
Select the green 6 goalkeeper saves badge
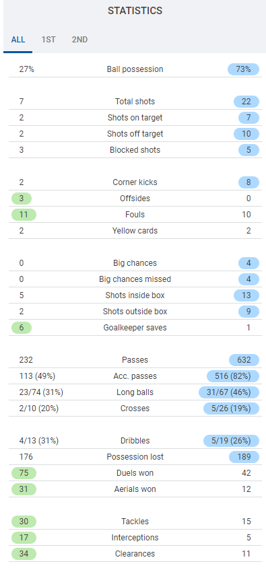(22, 328)
